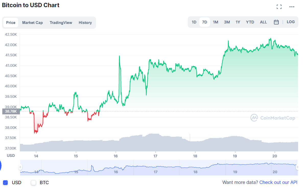The width and height of the screenshot is (303, 189).
Task: View the 1Y price chart
Action: (238, 22)
